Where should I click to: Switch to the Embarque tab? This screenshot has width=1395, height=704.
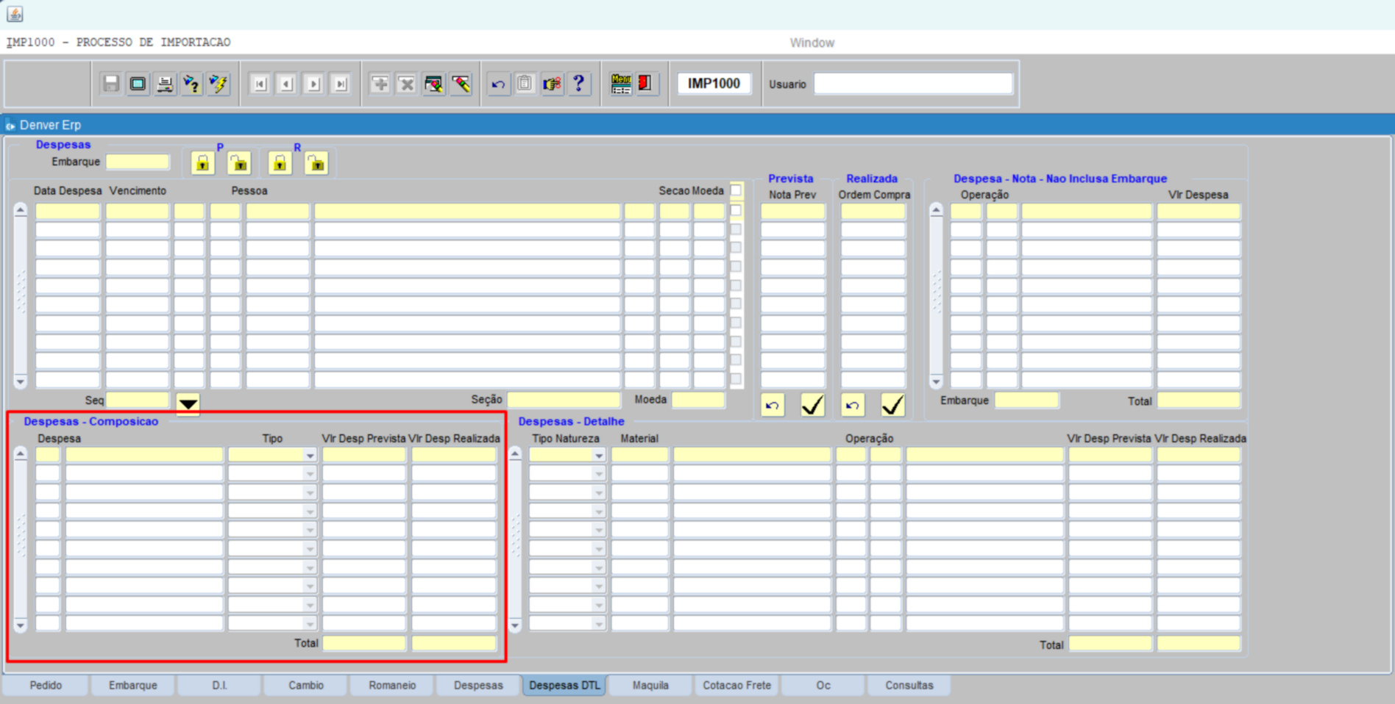tap(133, 685)
